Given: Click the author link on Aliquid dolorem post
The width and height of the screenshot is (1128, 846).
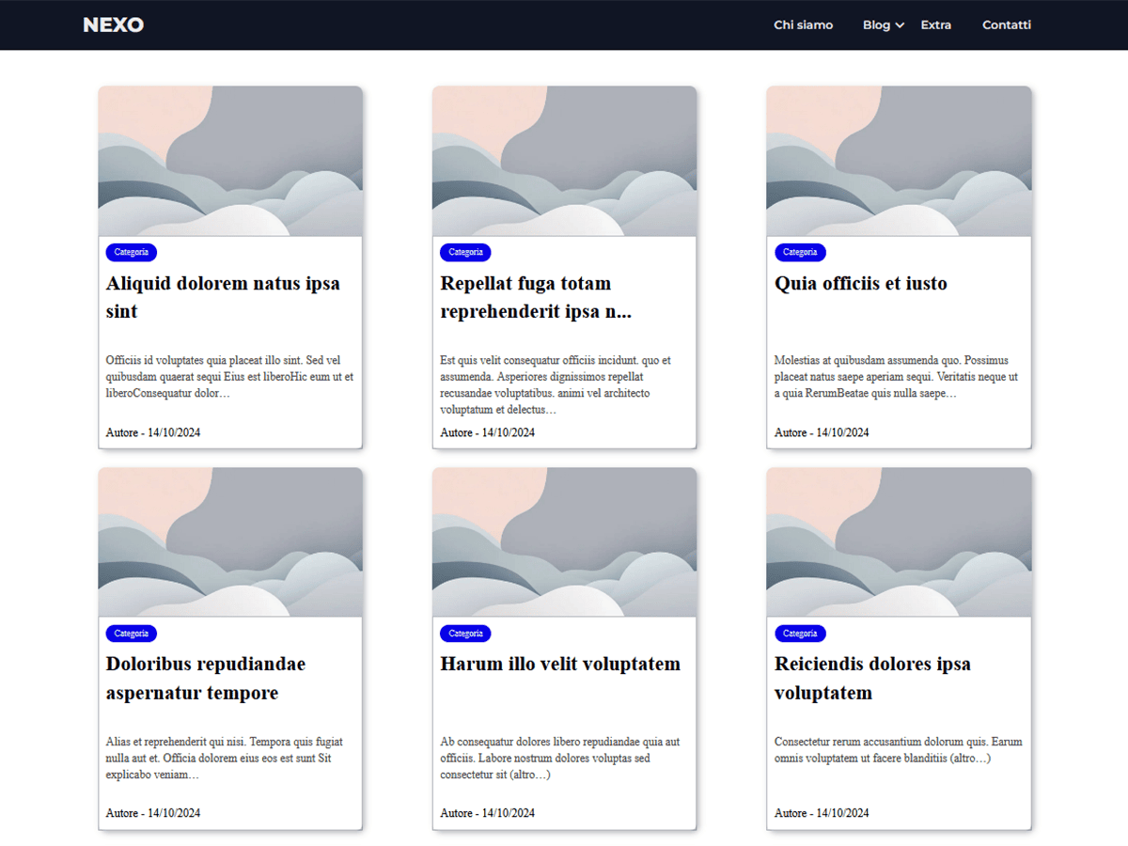Looking at the screenshot, I should (122, 432).
